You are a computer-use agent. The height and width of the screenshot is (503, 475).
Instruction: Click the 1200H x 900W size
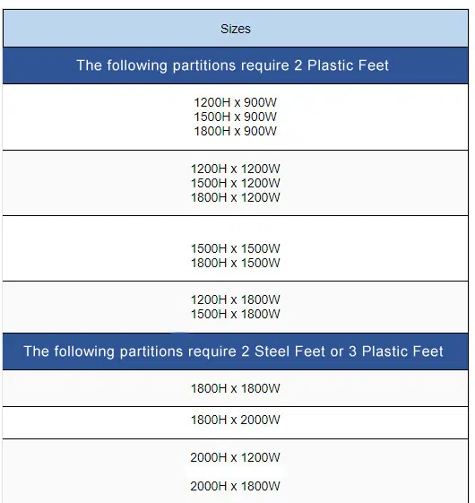[235, 102]
